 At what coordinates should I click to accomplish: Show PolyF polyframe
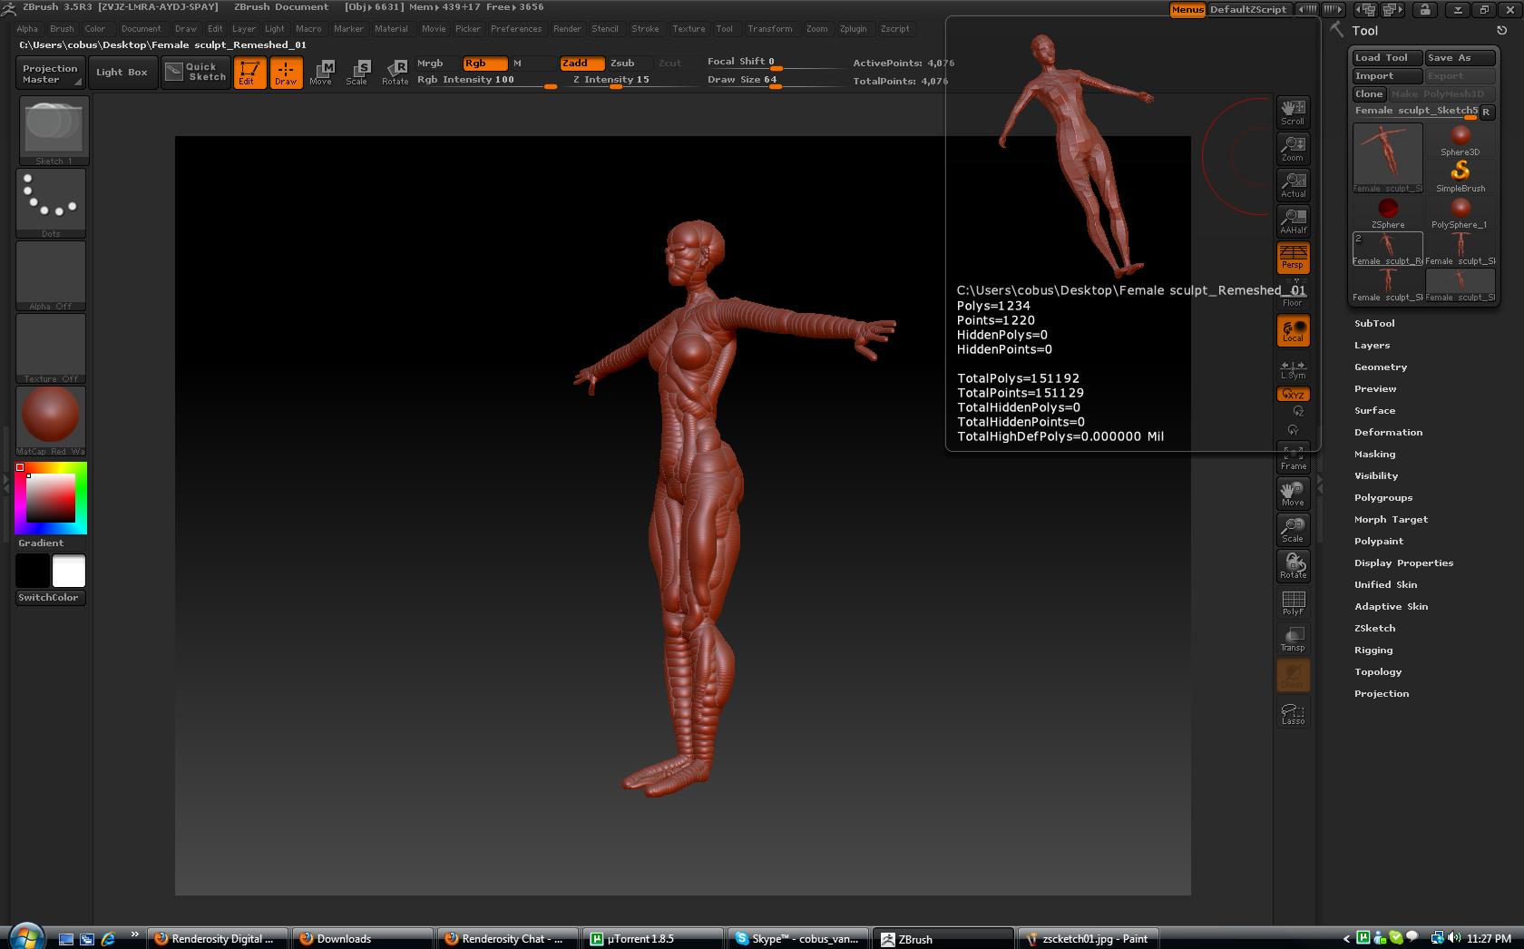point(1293,602)
